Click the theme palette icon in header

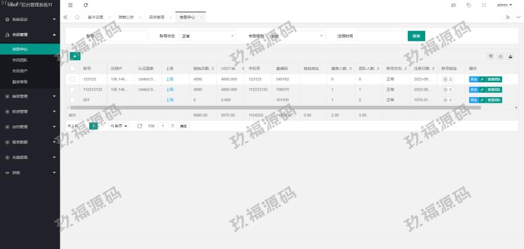[453, 5]
